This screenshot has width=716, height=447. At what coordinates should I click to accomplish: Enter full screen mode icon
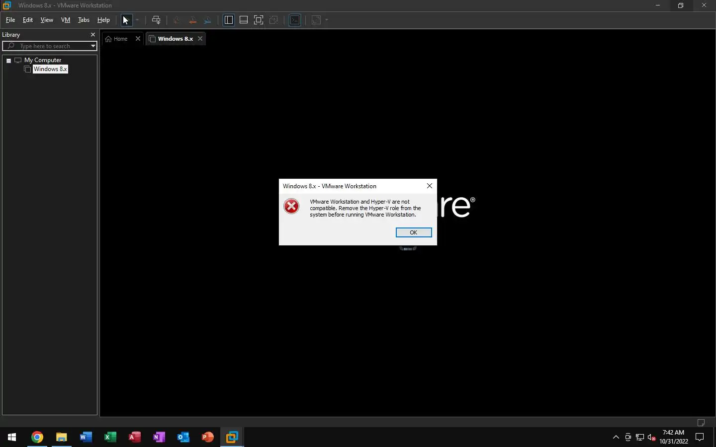point(259,20)
